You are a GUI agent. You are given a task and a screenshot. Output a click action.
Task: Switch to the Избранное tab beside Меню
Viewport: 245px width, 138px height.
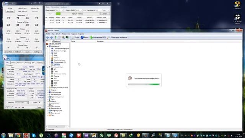coord(56,41)
